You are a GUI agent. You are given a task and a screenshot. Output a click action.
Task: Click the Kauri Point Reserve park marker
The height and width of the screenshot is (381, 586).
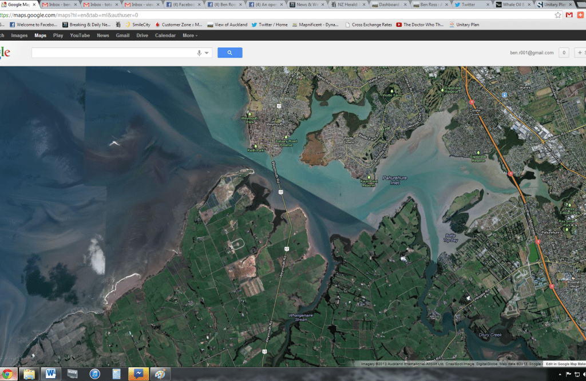click(x=370, y=177)
